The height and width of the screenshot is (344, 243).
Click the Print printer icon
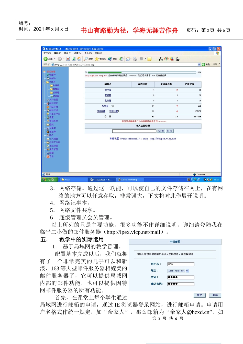135,59
